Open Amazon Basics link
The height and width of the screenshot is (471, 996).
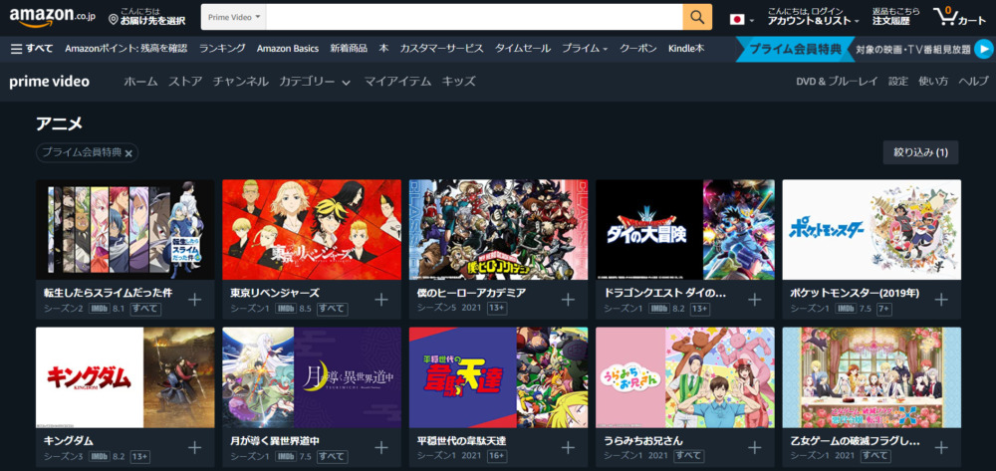(x=288, y=48)
